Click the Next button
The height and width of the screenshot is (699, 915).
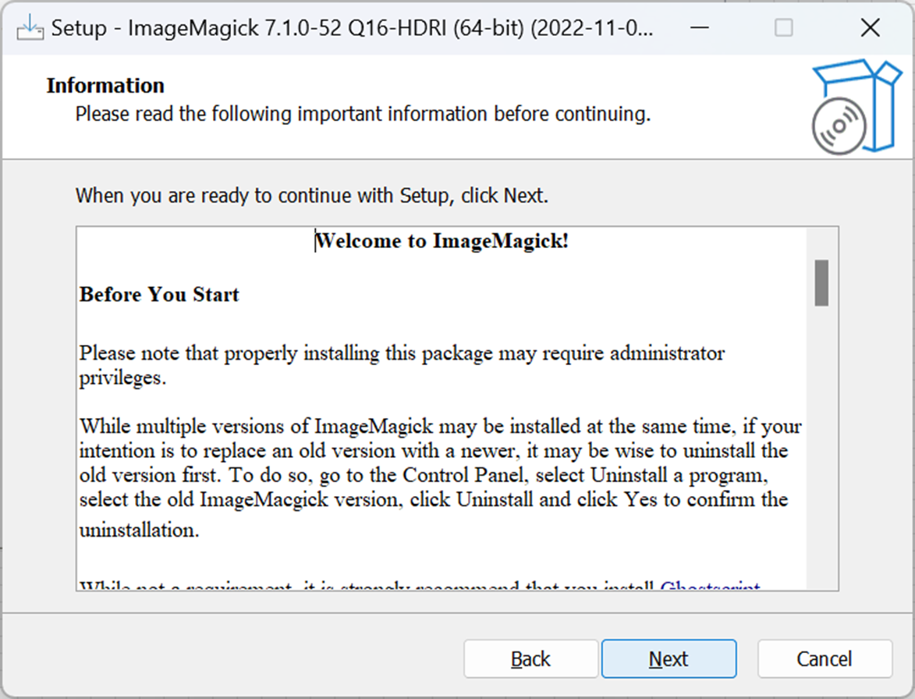669,659
